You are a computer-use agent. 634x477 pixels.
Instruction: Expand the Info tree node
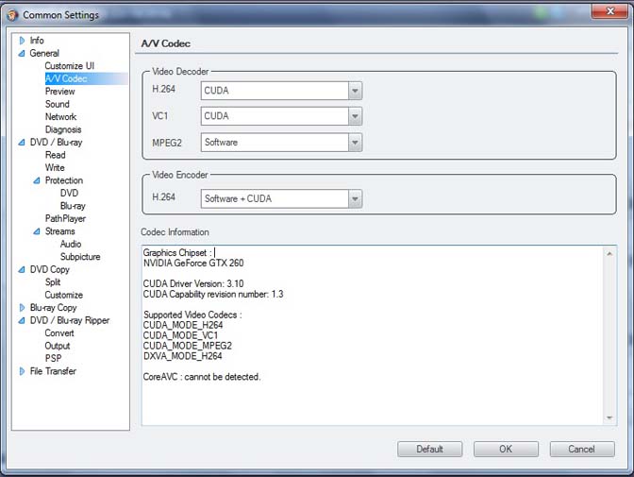coord(22,41)
